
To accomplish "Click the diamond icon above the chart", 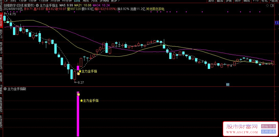I will 267,6.
